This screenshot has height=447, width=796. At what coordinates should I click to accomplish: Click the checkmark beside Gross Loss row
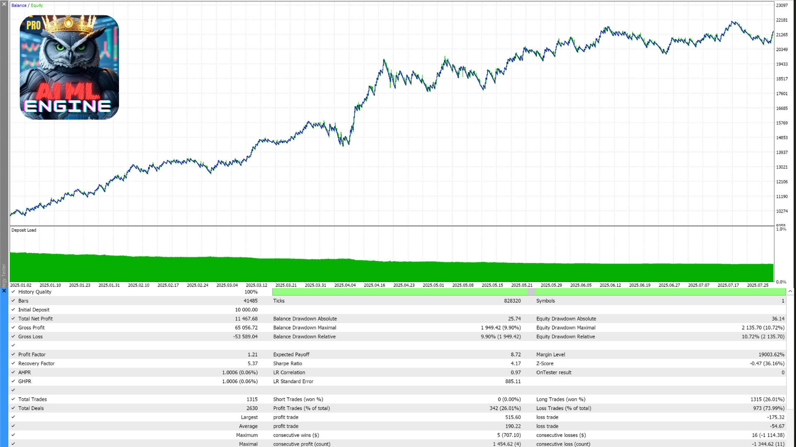pos(13,336)
